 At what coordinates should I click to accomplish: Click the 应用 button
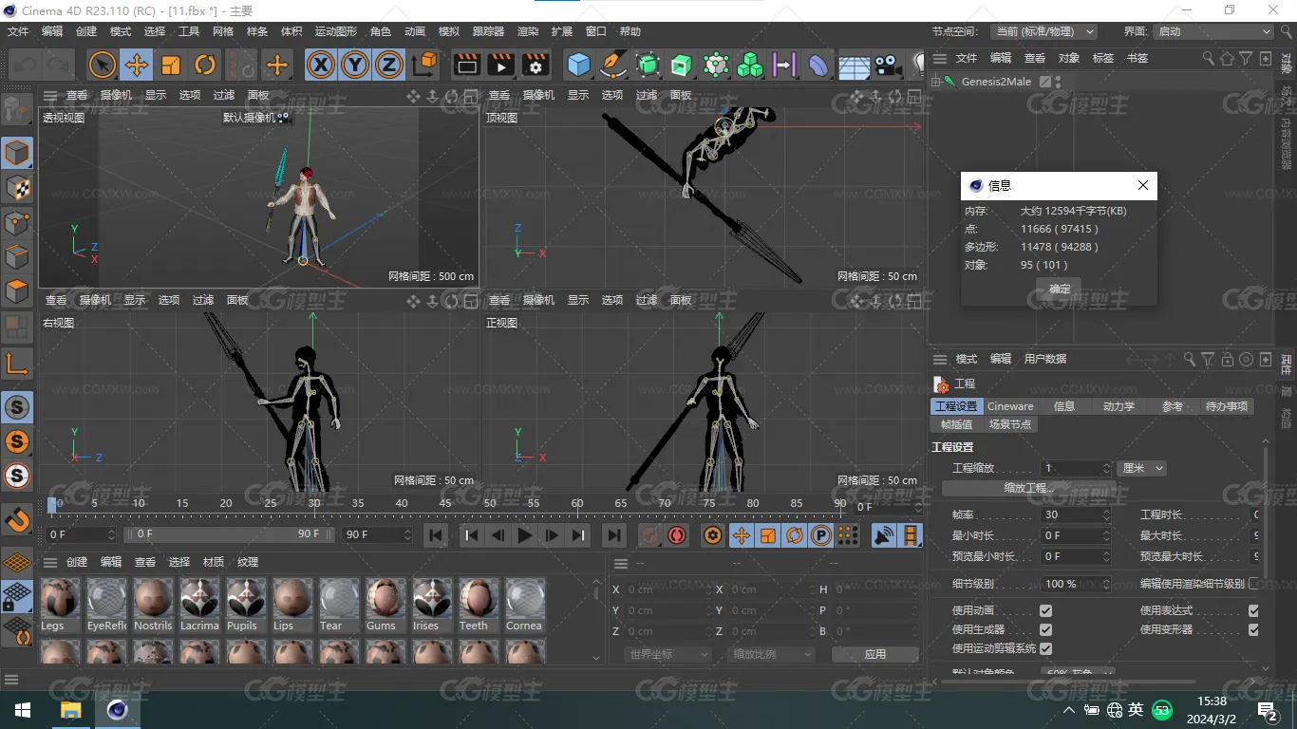(x=875, y=654)
